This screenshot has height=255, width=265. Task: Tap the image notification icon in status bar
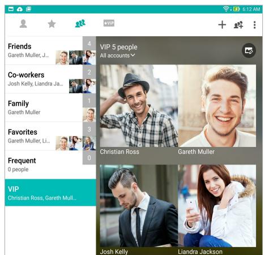[x=11, y=9]
